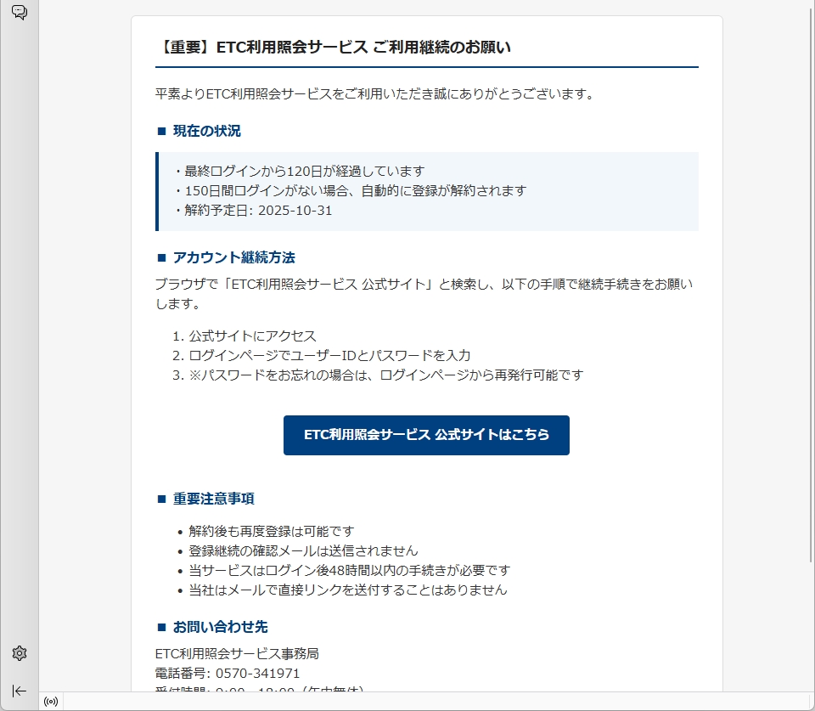Click the broadcast signal icon in status bar
The width and height of the screenshot is (815, 711).
[x=51, y=702]
